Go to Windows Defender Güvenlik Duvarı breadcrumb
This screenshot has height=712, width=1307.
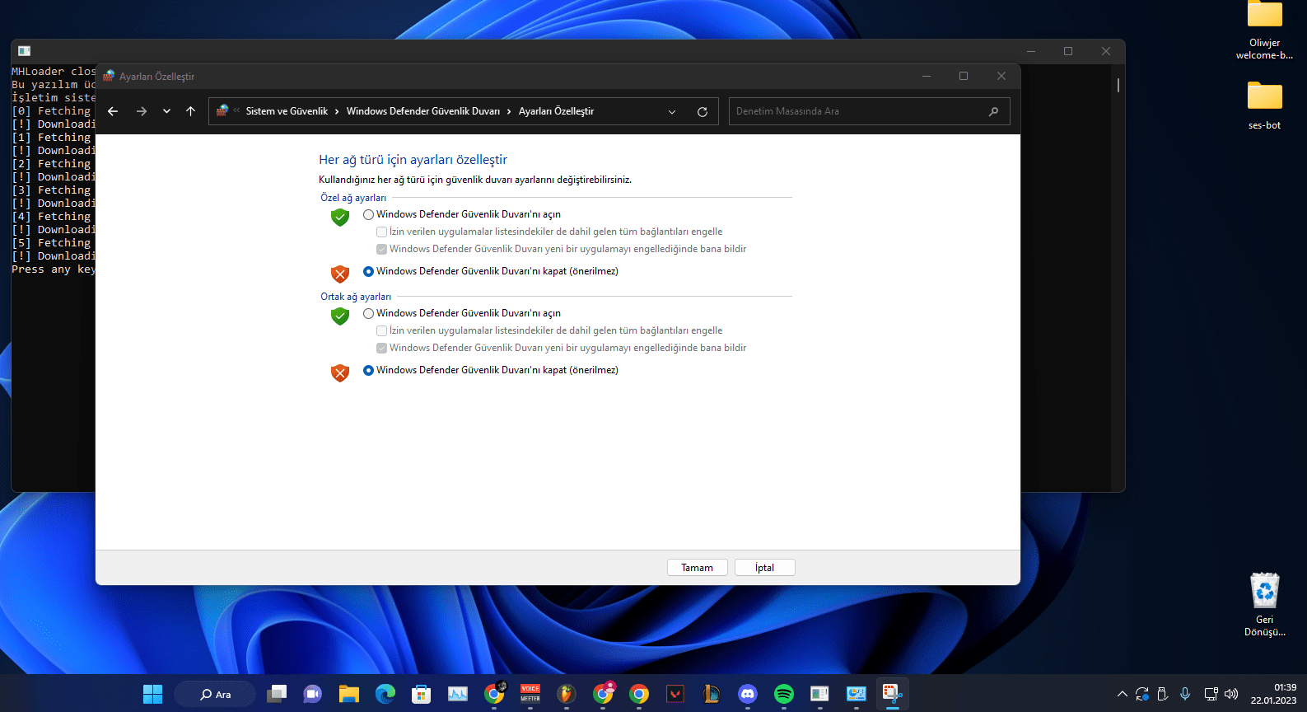point(423,111)
